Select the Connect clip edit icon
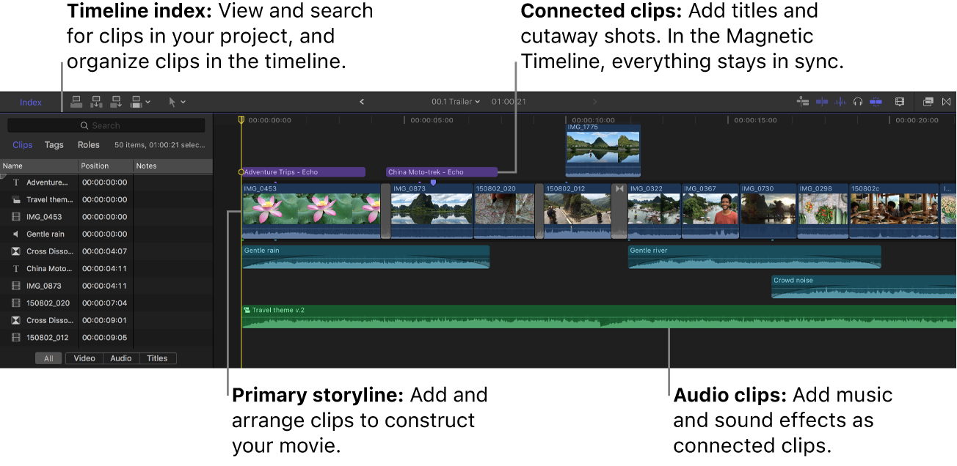The height and width of the screenshot is (466, 957). pos(76,102)
